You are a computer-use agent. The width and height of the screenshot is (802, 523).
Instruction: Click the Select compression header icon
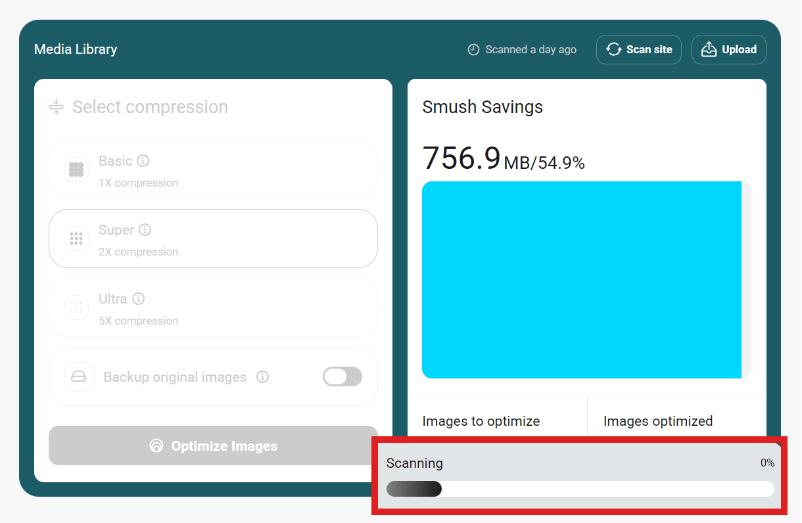pyautogui.click(x=57, y=107)
